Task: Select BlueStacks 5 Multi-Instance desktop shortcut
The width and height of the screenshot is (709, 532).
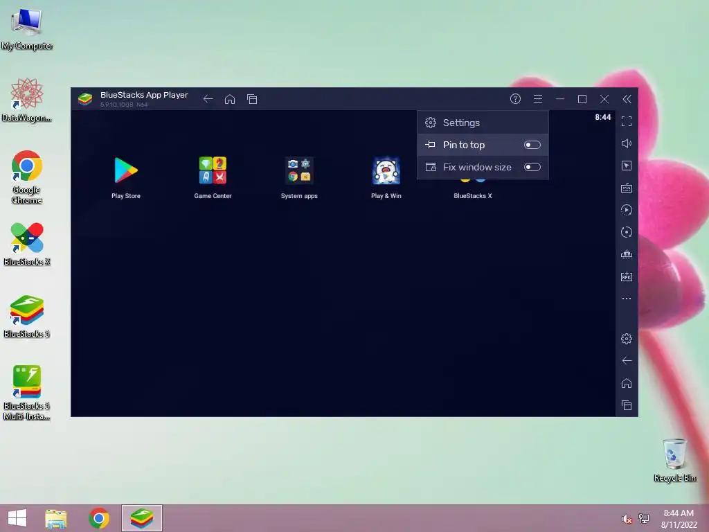Action: pyautogui.click(x=27, y=393)
